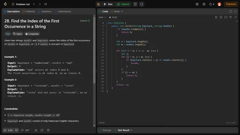Toggle the like thumbs-up button
This screenshot has height=135, width=240.
coord(8,130)
